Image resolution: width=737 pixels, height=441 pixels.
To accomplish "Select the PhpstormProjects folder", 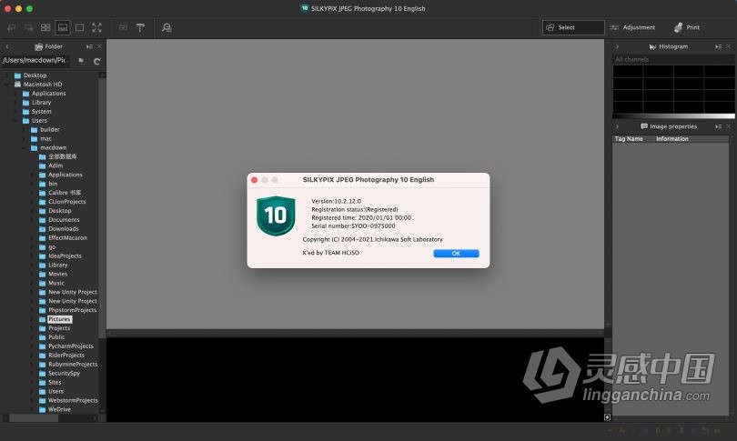I will point(73,310).
